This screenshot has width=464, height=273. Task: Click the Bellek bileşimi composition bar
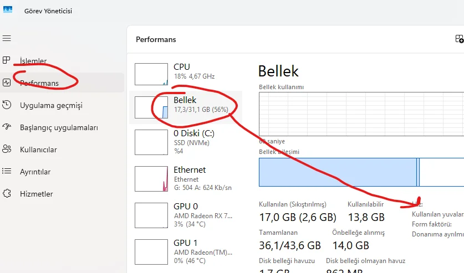(x=361, y=172)
